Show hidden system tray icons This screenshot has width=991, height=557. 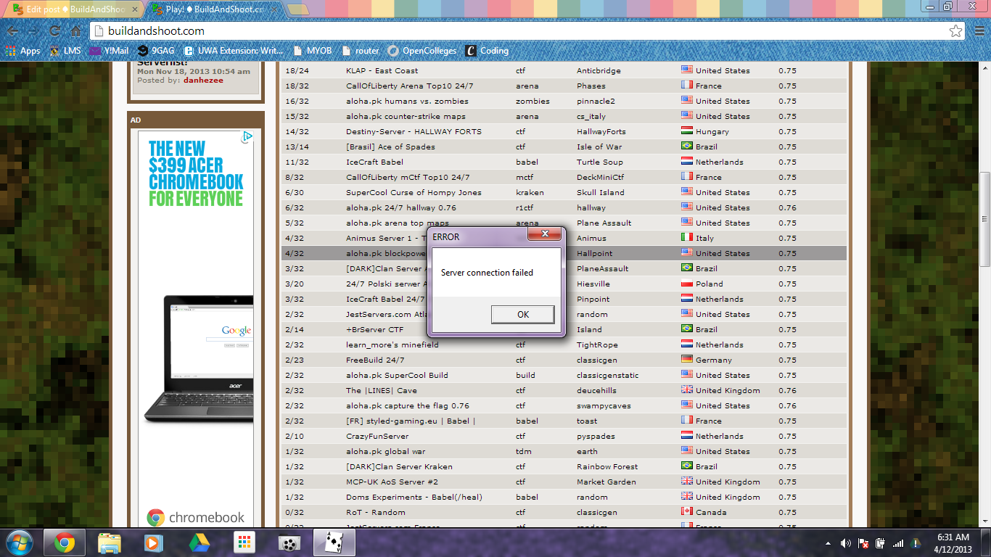(x=828, y=543)
